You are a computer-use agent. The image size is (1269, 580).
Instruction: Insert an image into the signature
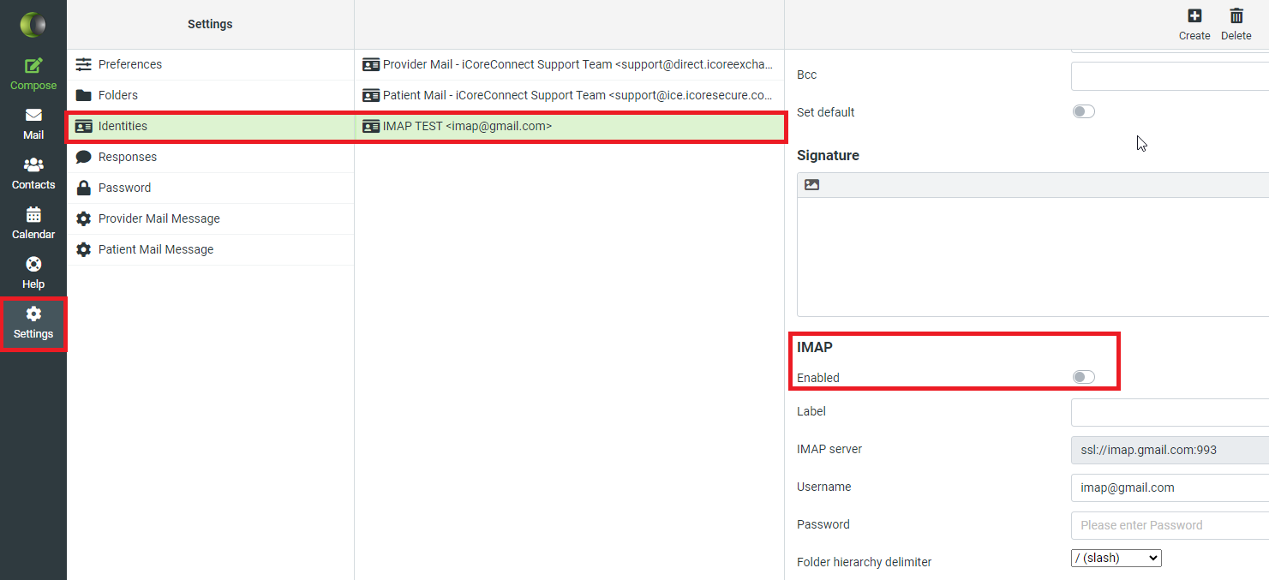(x=811, y=184)
